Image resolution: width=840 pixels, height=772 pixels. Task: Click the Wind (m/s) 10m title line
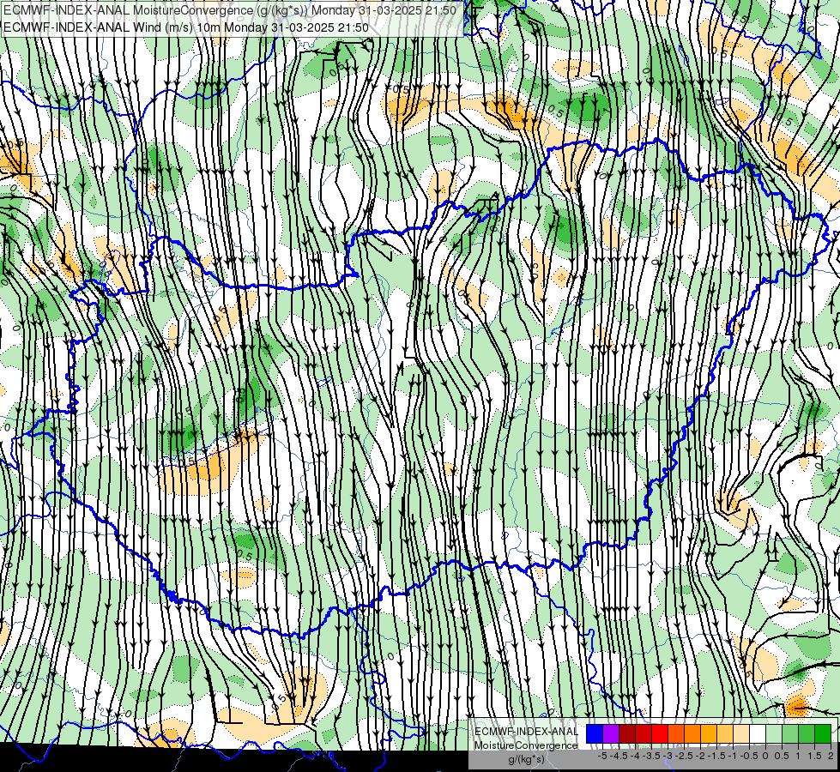186,27
